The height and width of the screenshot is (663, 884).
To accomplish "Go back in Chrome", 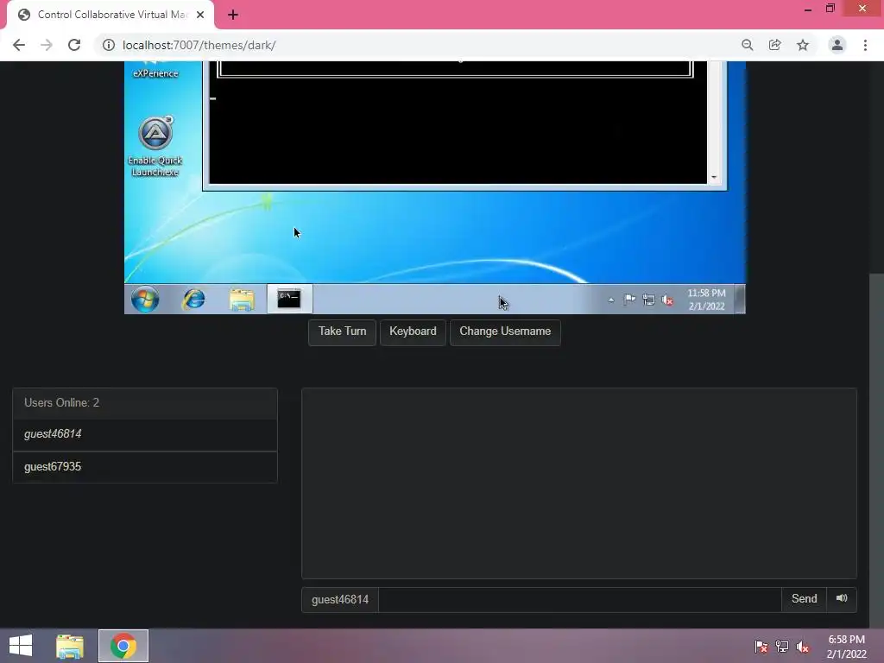I will point(19,45).
